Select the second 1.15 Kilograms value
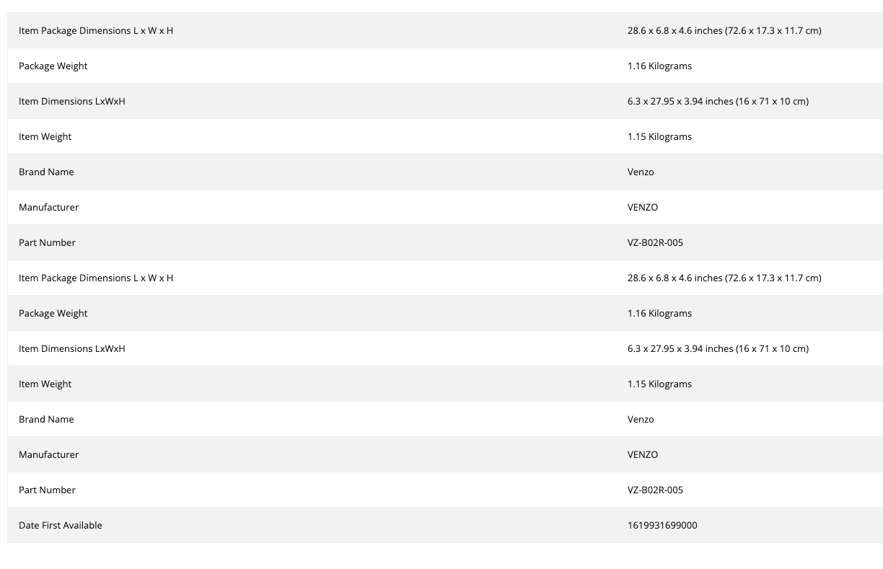 [x=659, y=384]
